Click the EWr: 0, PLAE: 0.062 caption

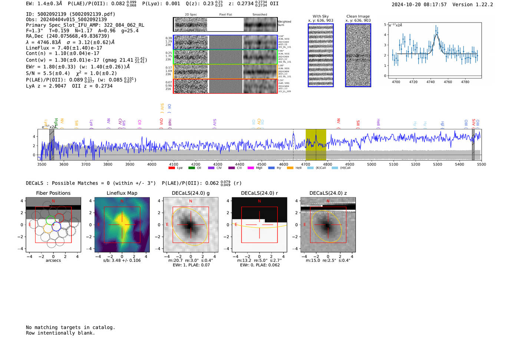(259, 265)
